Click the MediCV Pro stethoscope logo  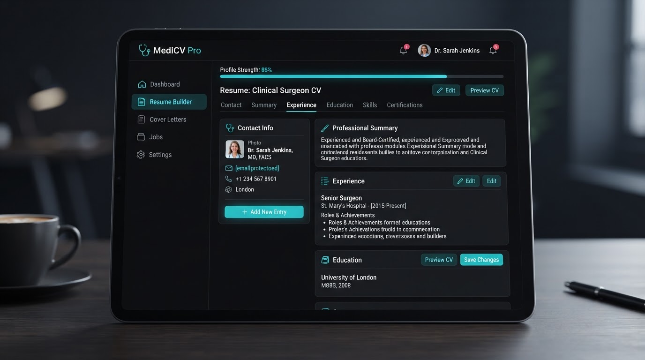pos(144,50)
